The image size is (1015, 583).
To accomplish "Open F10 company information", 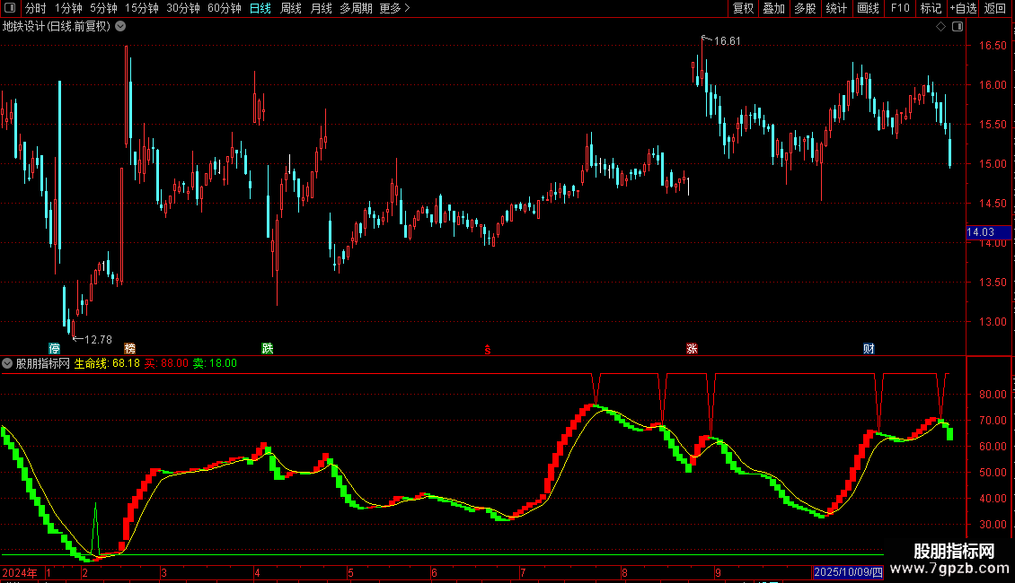I will (900, 8).
